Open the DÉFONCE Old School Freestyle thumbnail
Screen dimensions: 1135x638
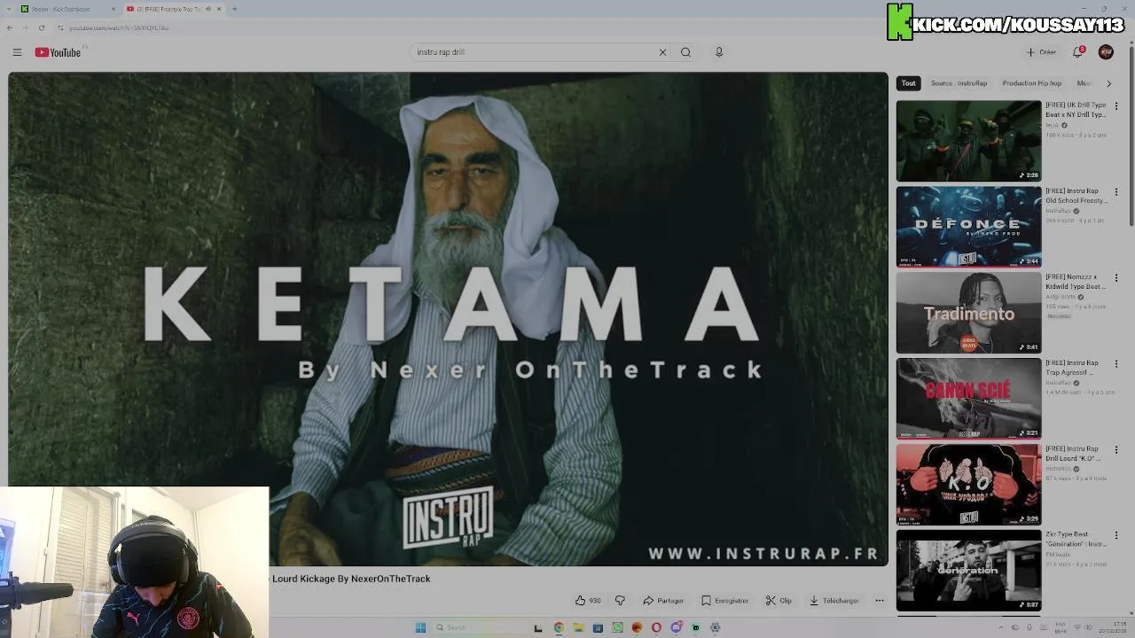pyautogui.click(x=968, y=227)
